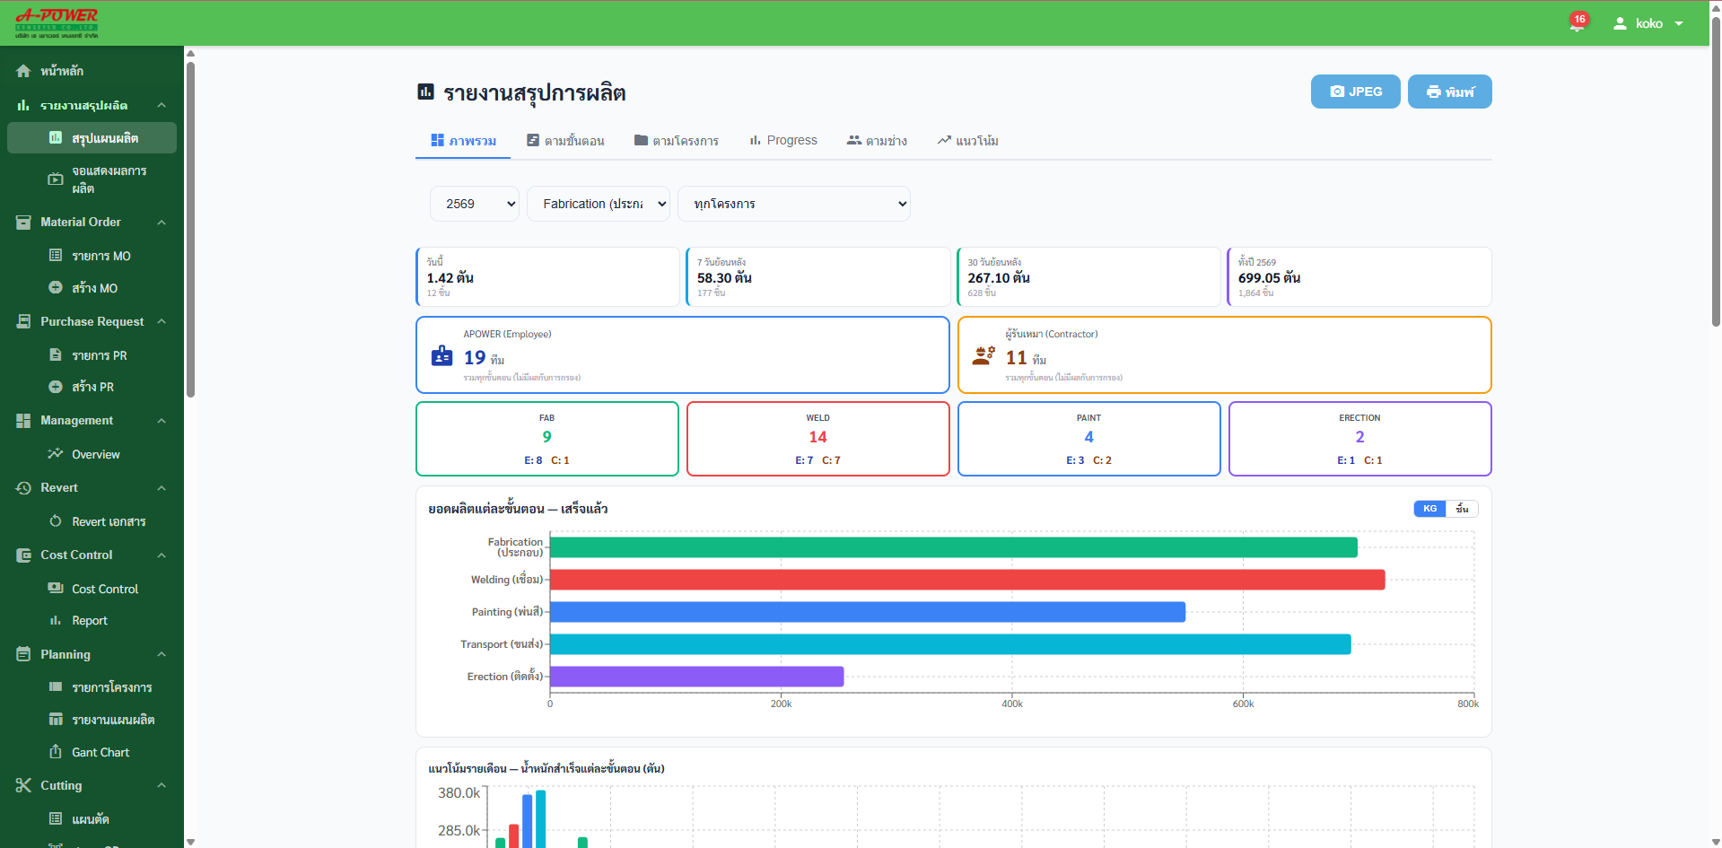Click the list icon of รายการ MO

click(x=56, y=256)
